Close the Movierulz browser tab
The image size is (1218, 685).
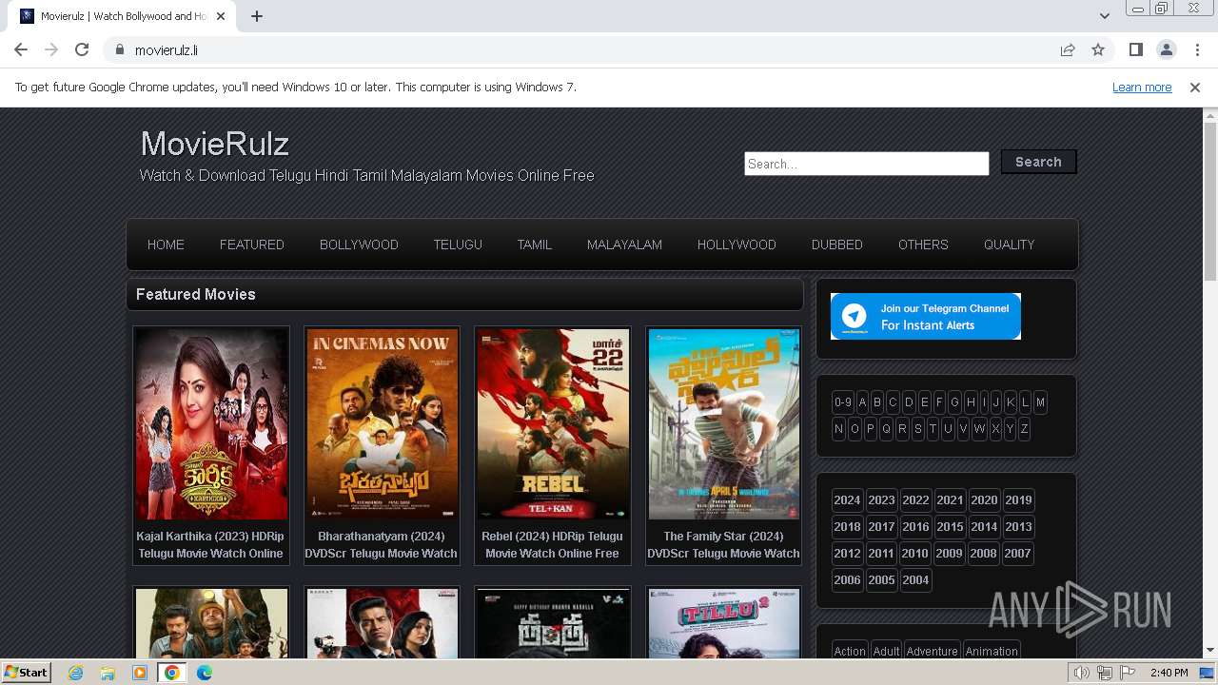point(222,16)
